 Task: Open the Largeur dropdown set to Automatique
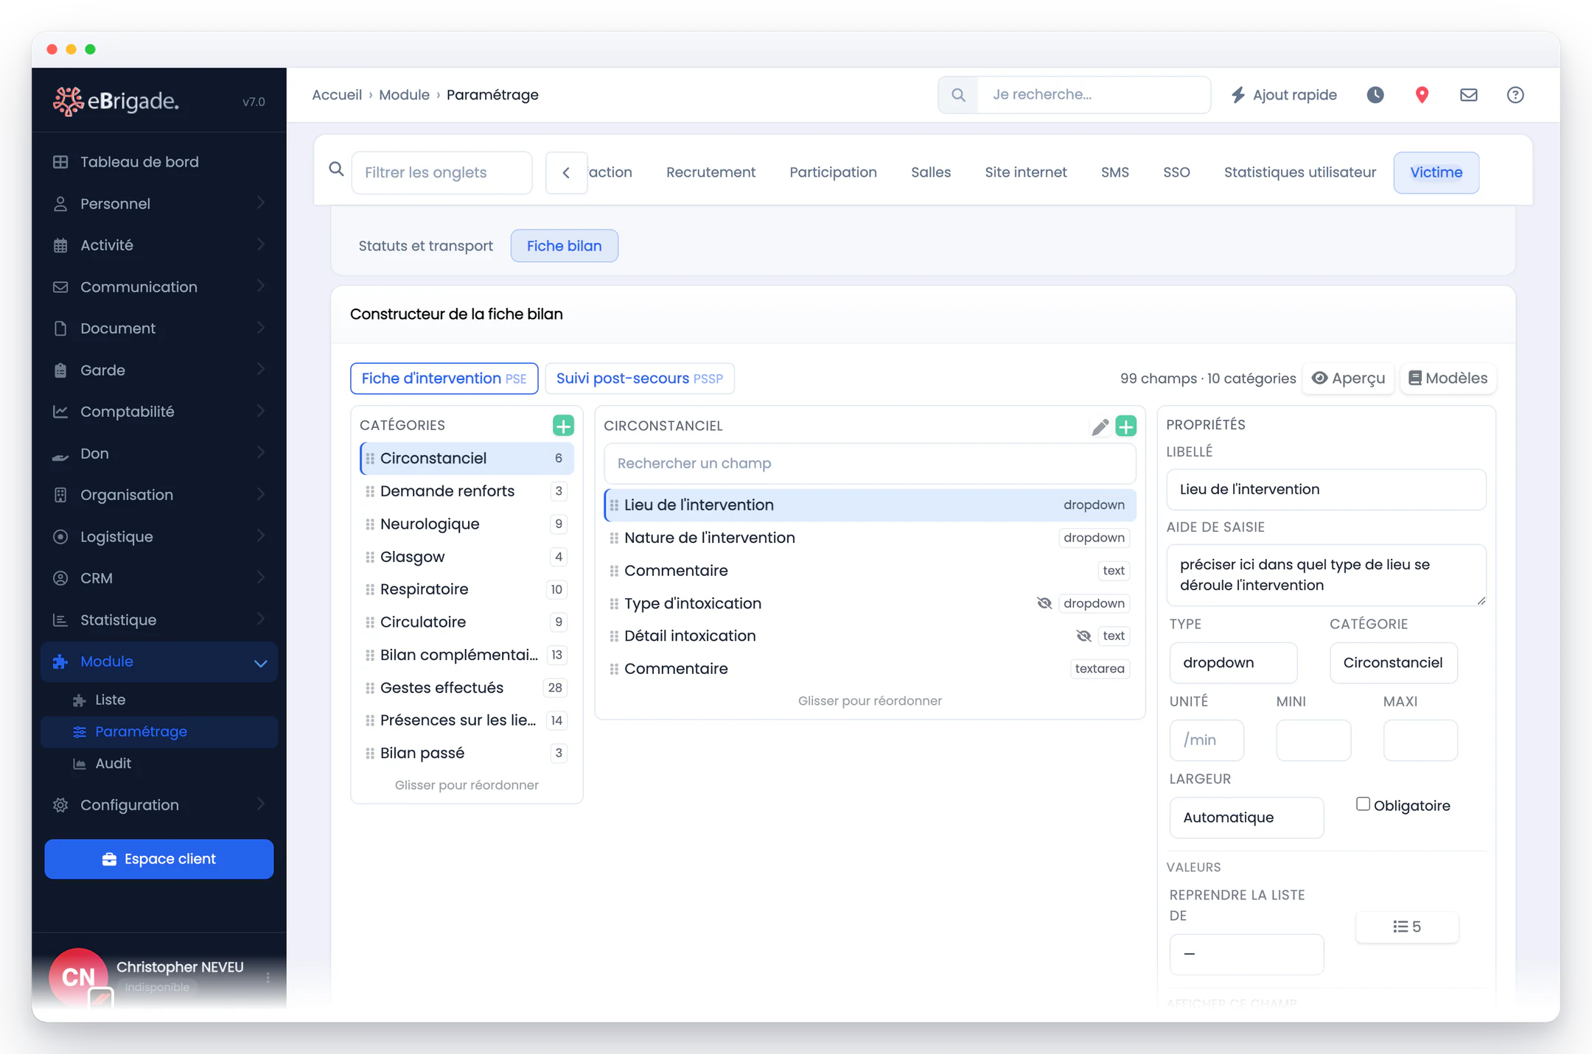coord(1246,818)
